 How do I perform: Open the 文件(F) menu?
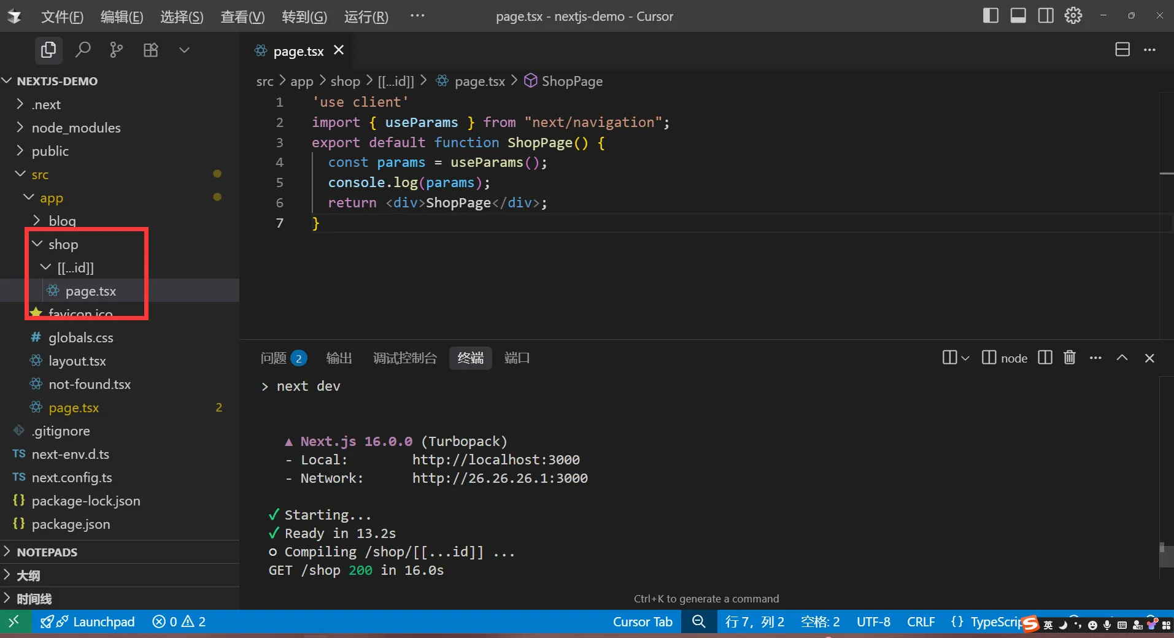[x=62, y=17]
